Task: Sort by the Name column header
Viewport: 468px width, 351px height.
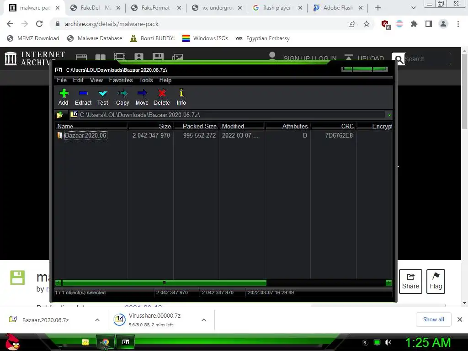Action: coord(91,126)
